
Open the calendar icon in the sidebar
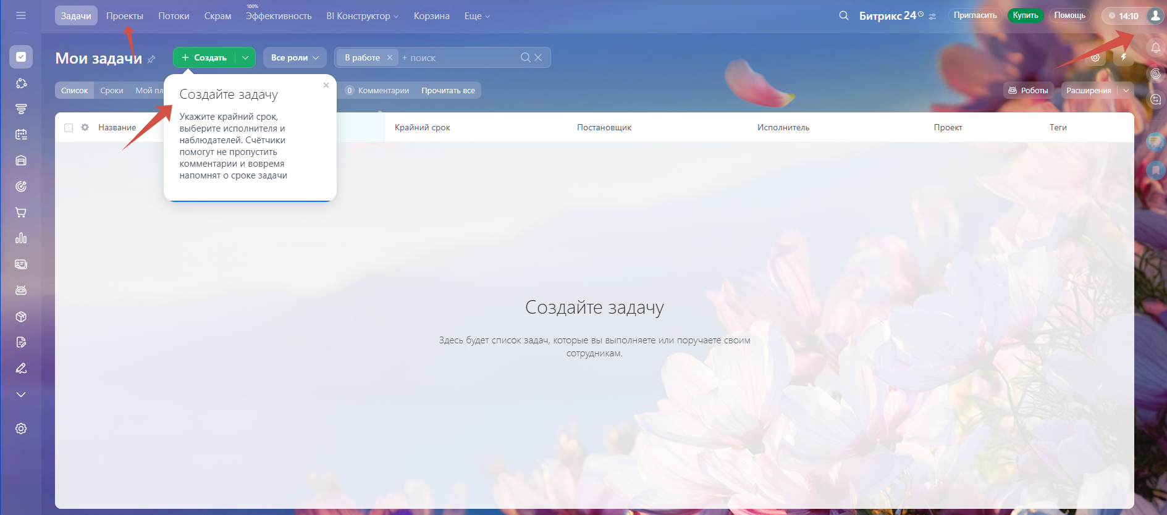pos(21,135)
